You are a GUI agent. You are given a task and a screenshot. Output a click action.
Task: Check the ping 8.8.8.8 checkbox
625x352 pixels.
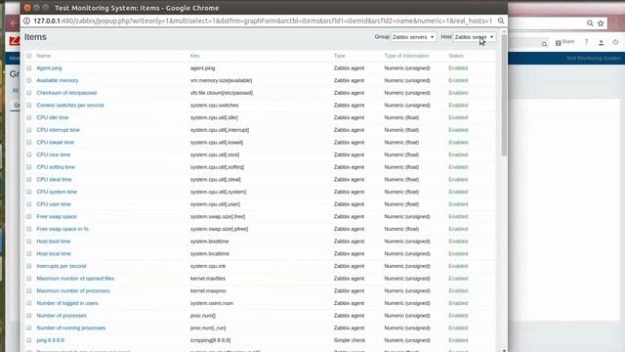point(28,340)
